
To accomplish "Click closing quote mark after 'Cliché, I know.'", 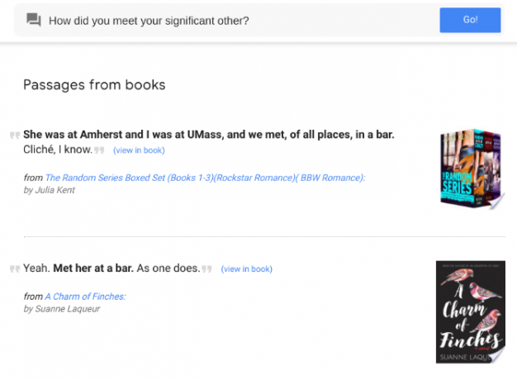I will [x=99, y=150].
